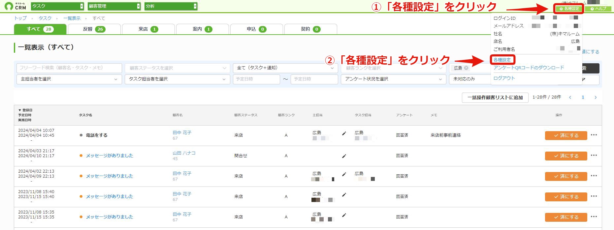Viewport: 614px width, 230px height.
Task: Sort by the 登録日 column header
Action: click(x=25, y=110)
